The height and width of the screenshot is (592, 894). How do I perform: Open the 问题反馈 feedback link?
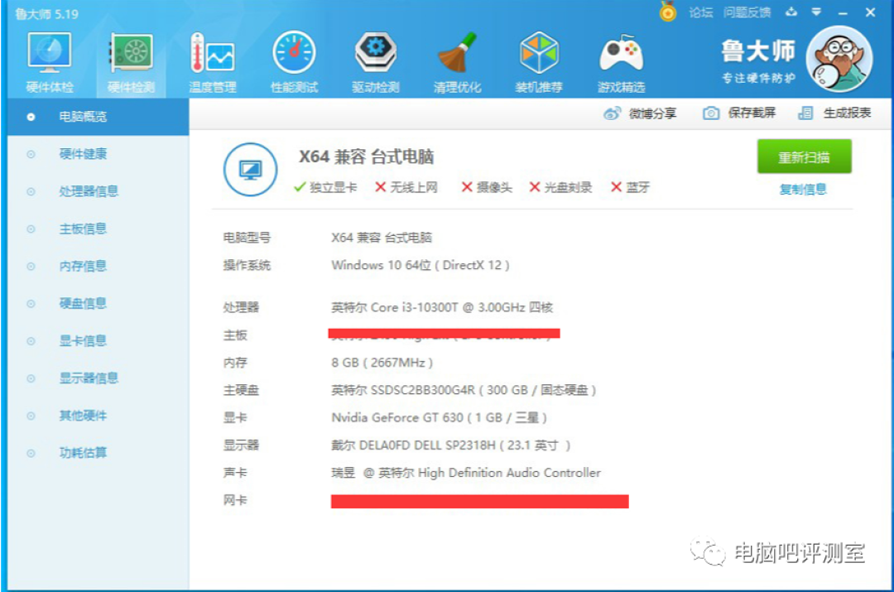pos(747,12)
